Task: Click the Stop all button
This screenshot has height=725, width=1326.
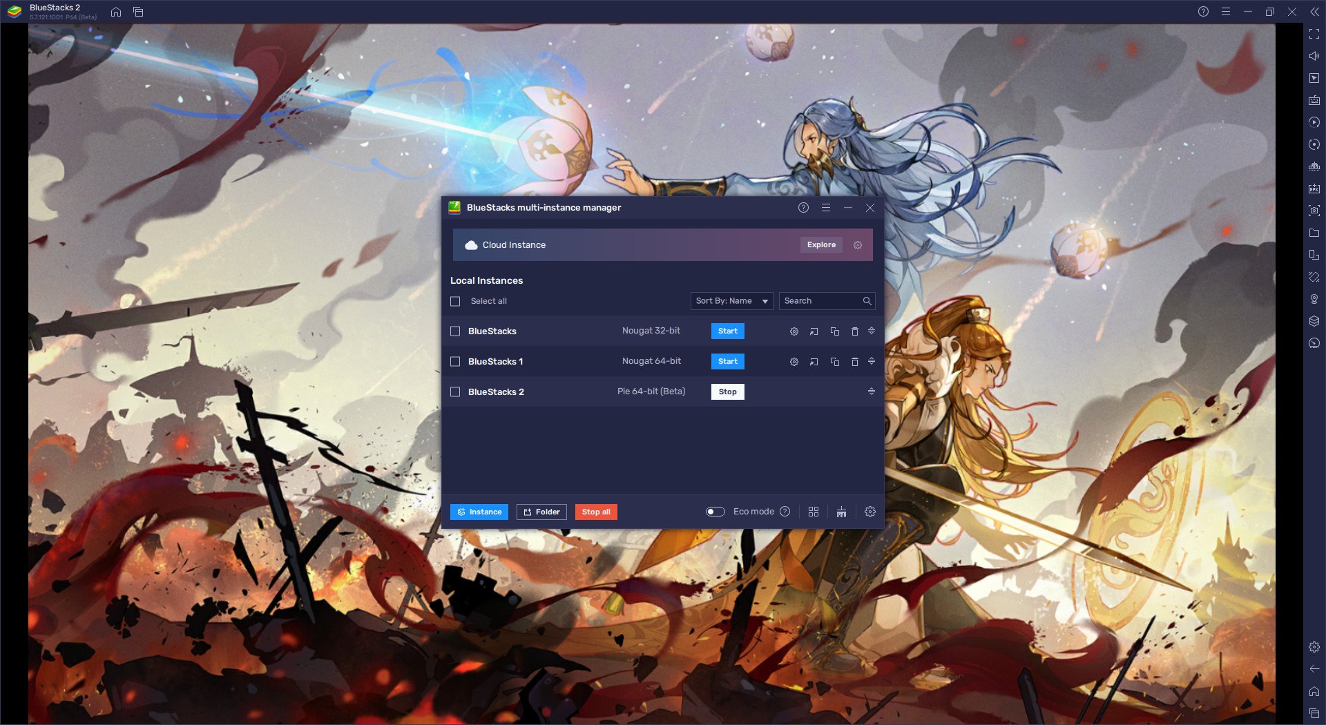Action: point(596,512)
